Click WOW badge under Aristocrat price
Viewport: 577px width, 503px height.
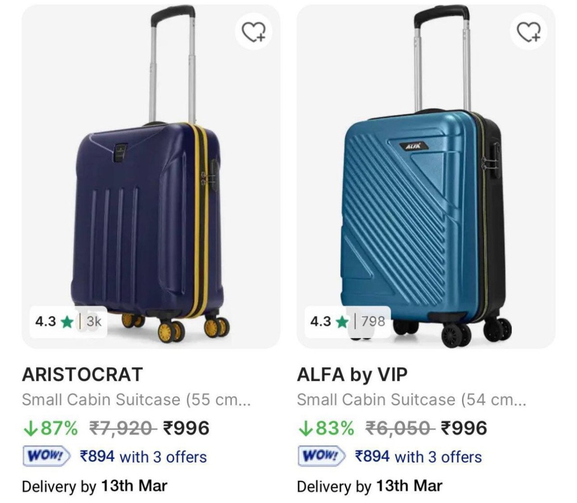46,456
